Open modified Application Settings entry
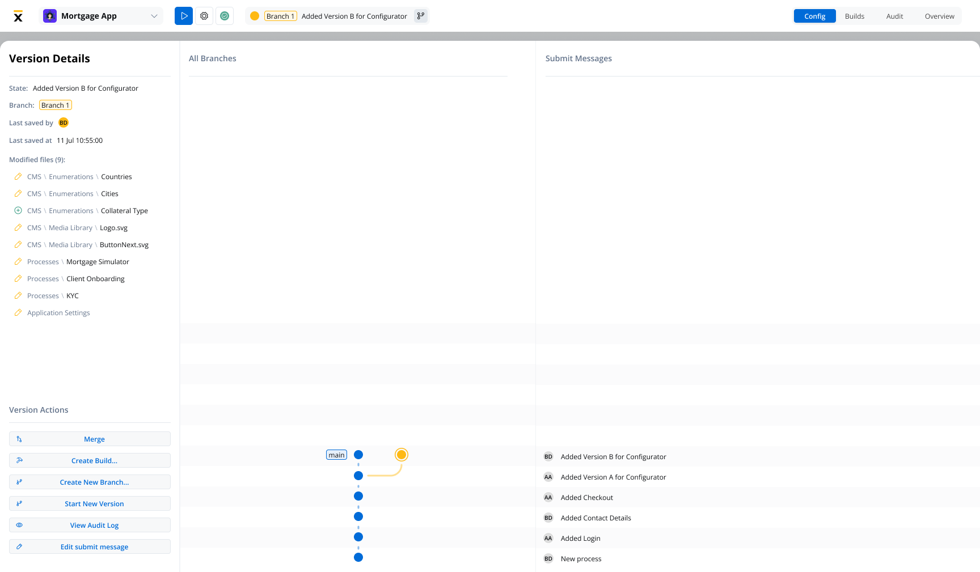 click(58, 313)
